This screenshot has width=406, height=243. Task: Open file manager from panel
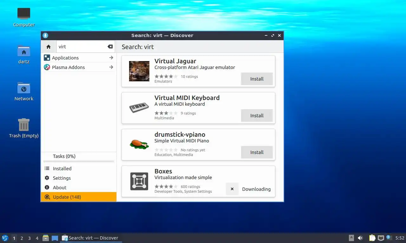coord(46,238)
